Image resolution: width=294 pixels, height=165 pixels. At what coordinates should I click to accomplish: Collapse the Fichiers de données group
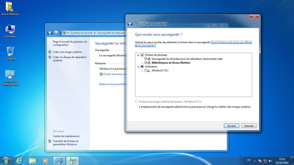[x=138, y=55]
